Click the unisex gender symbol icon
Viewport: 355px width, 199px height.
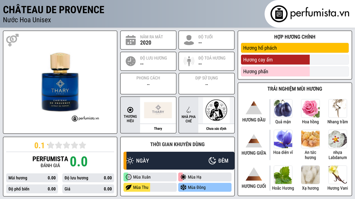tap(12, 40)
